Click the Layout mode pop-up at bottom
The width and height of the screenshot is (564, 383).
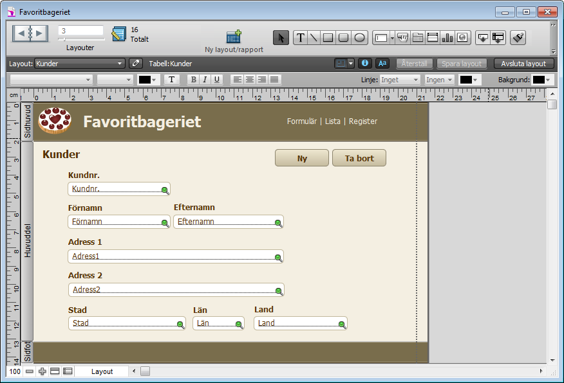pyautogui.click(x=102, y=371)
